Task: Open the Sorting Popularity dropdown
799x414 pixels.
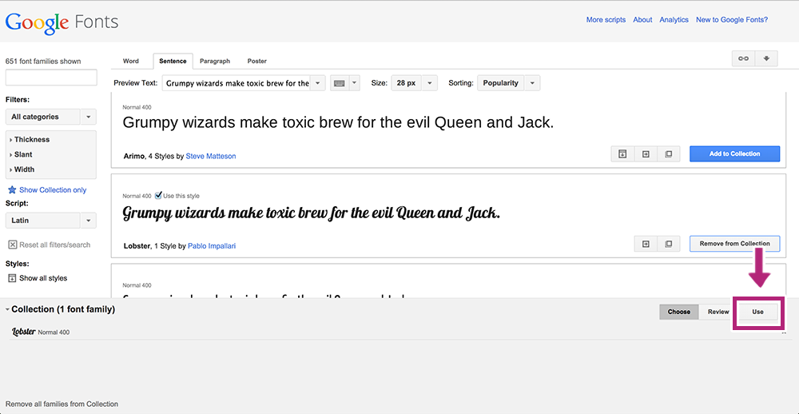Action: (508, 83)
